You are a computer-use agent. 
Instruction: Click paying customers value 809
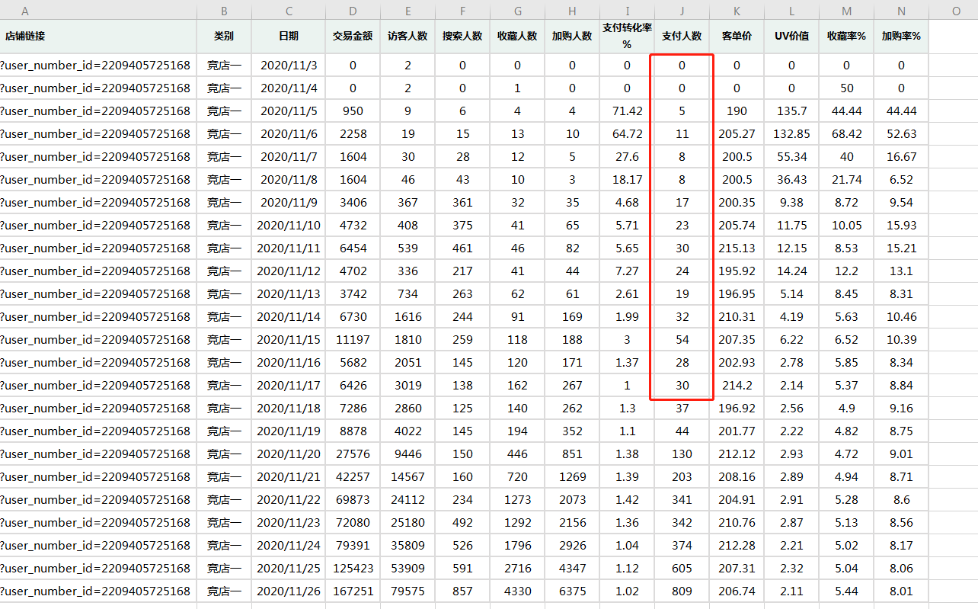[682, 591]
